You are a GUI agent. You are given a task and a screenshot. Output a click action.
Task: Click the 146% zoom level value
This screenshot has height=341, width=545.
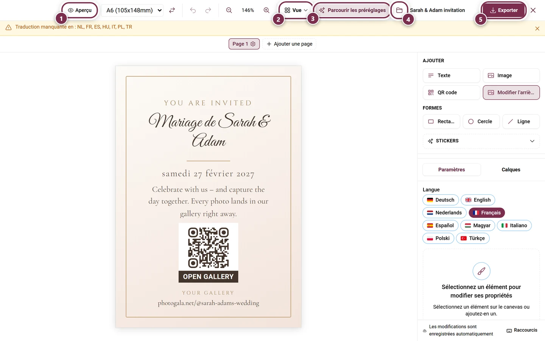pos(248,10)
